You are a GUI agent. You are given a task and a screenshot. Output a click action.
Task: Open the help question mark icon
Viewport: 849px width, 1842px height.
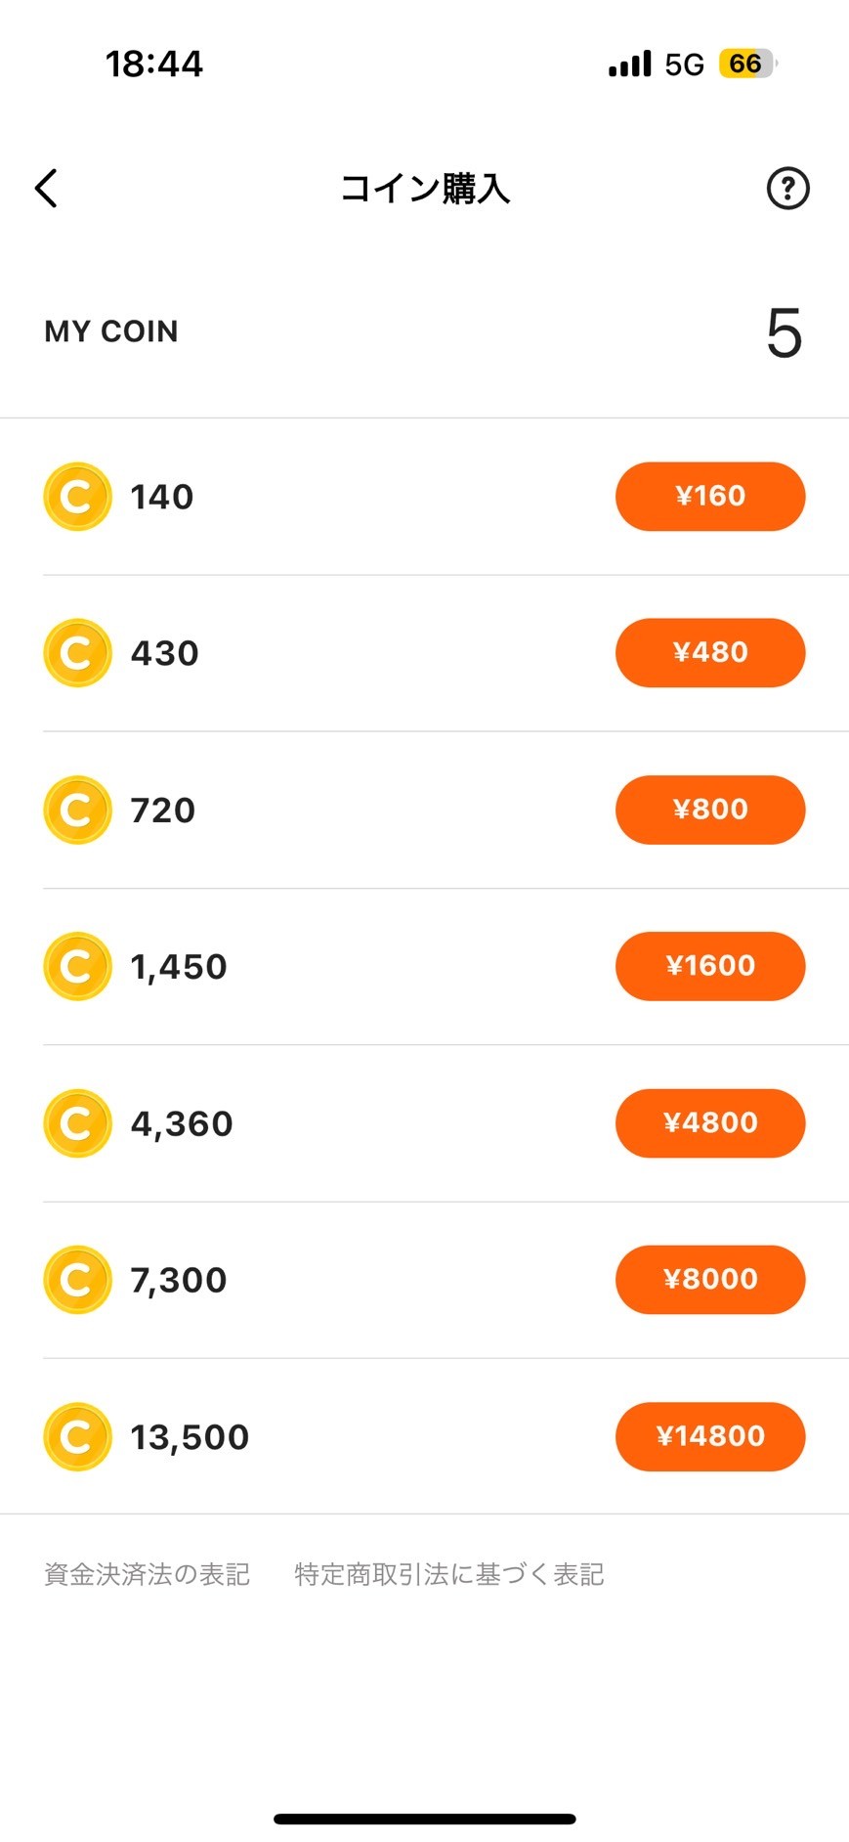pos(787,188)
